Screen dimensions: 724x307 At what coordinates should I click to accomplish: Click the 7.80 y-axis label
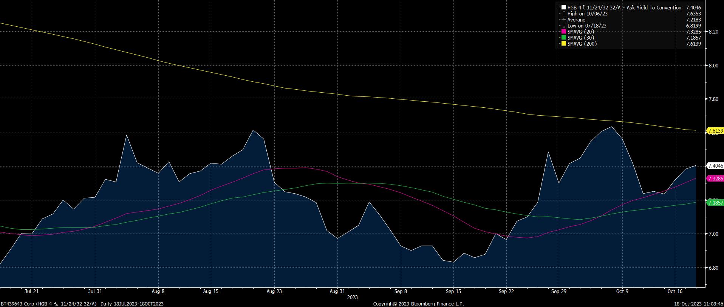pos(713,99)
